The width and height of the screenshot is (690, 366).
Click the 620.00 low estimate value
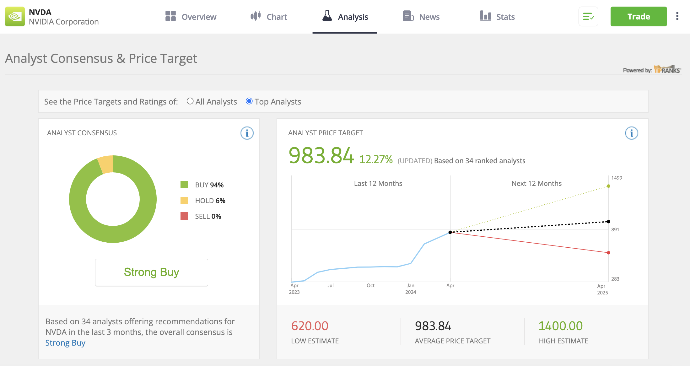pos(310,326)
